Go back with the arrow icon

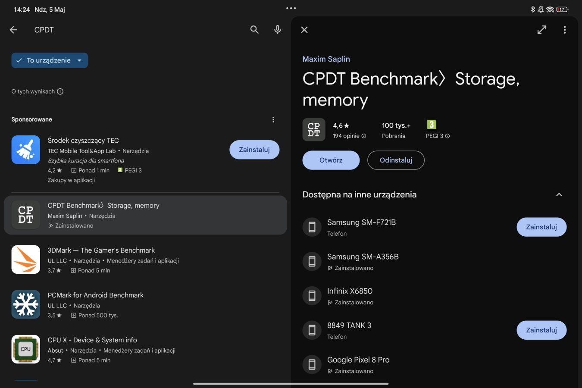click(13, 30)
